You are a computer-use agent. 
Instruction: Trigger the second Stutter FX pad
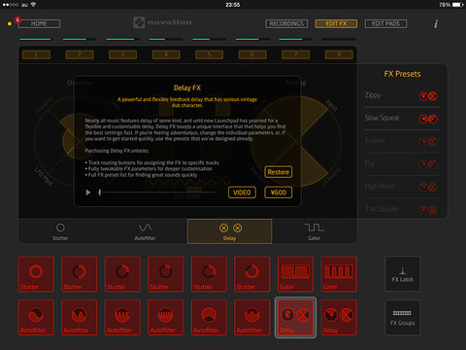click(80, 274)
